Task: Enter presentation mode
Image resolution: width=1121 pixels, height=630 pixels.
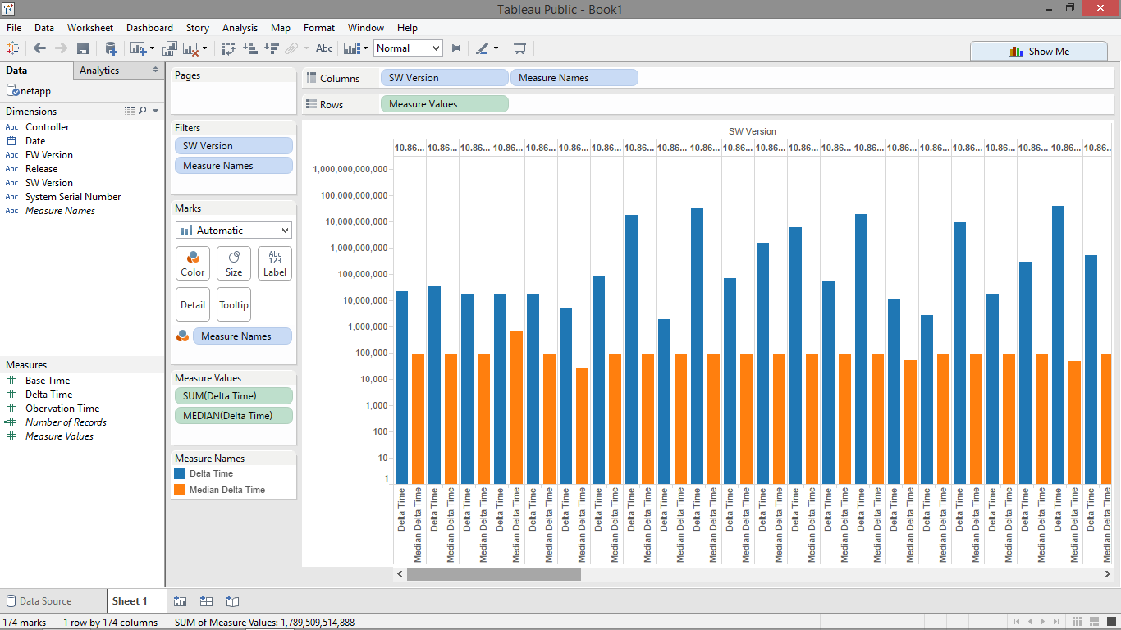Action: (x=519, y=48)
